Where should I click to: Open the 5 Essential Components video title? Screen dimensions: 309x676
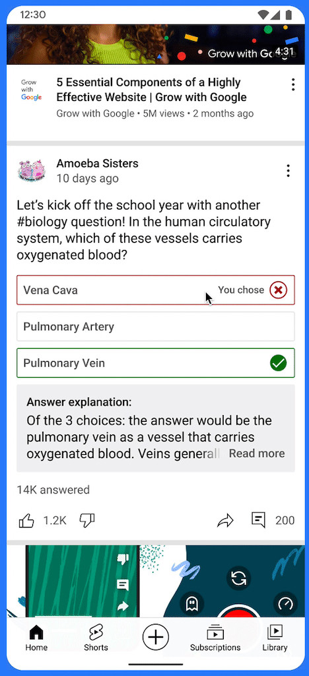[151, 90]
